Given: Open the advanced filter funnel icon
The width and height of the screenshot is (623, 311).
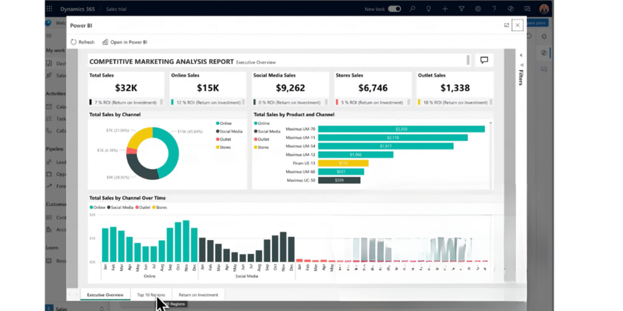Looking at the screenshot, I should pos(462,9).
